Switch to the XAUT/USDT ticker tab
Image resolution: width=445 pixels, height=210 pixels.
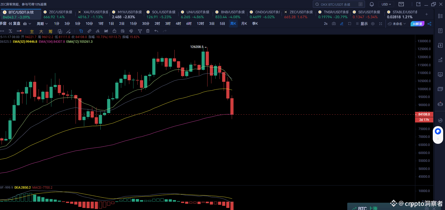coord(93,15)
